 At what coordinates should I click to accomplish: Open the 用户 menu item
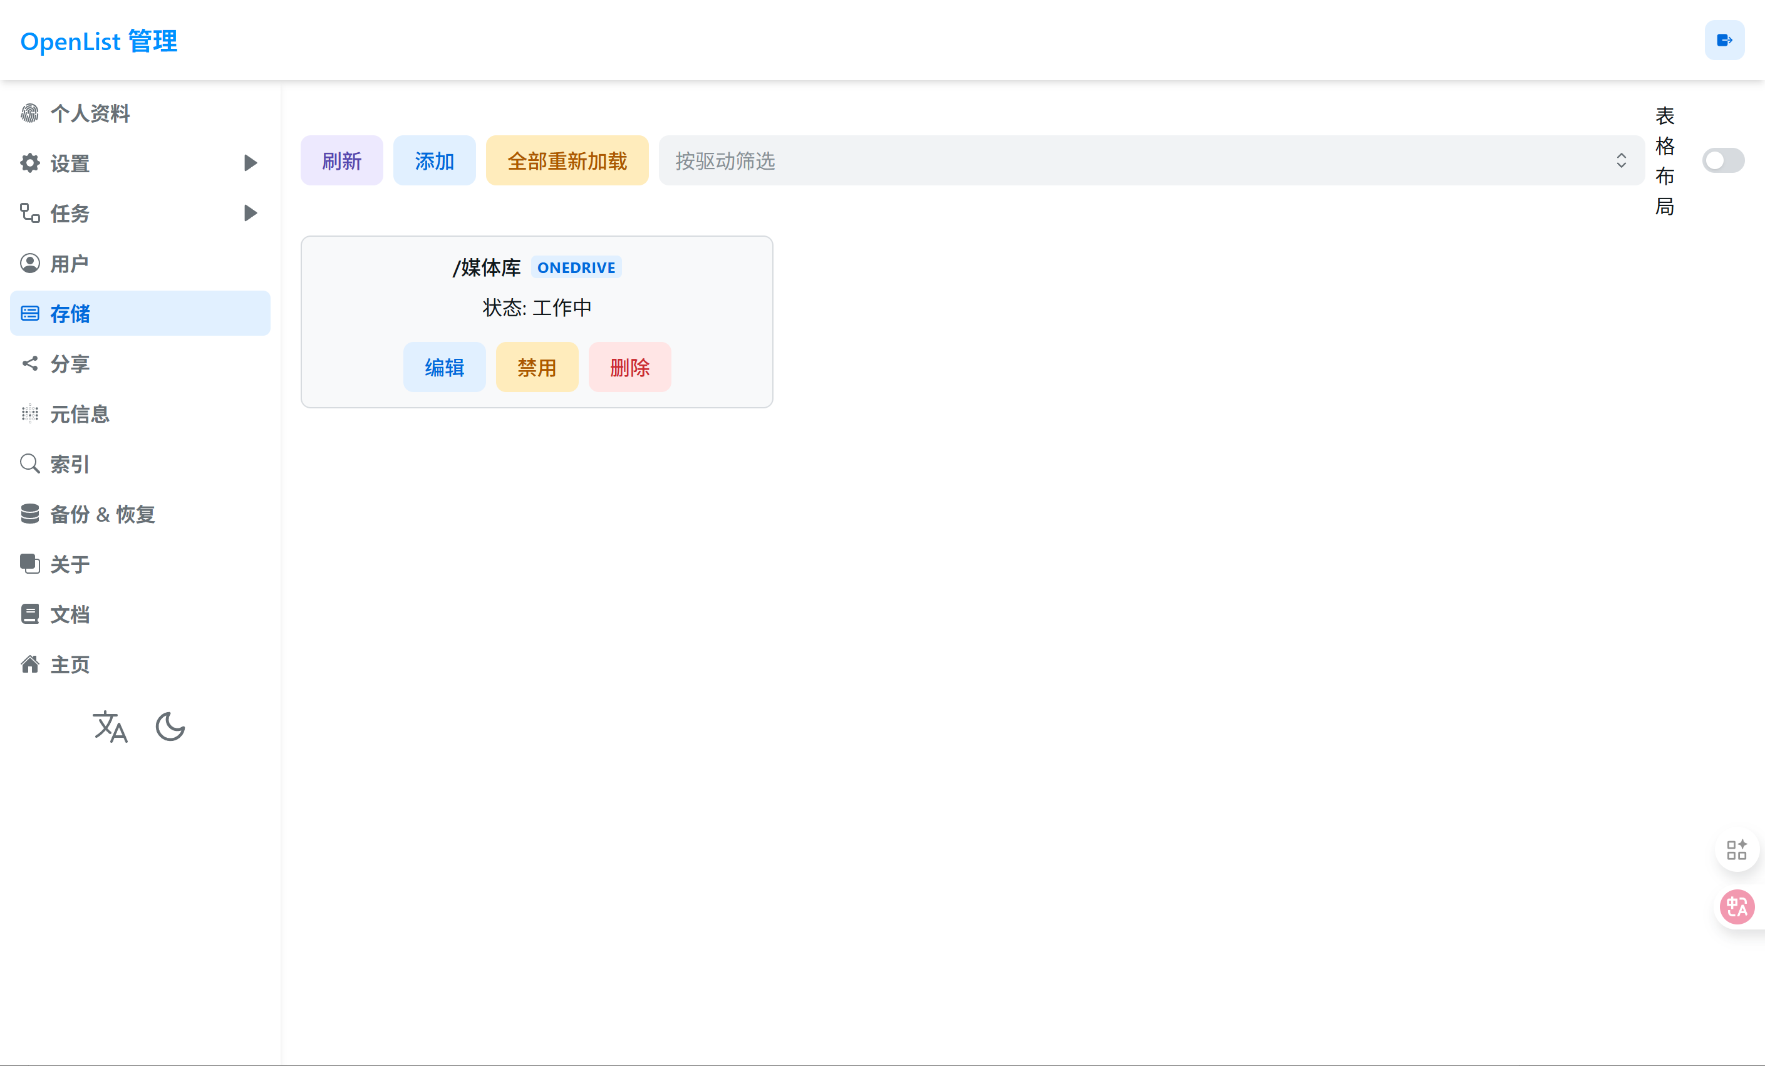point(70,264)
